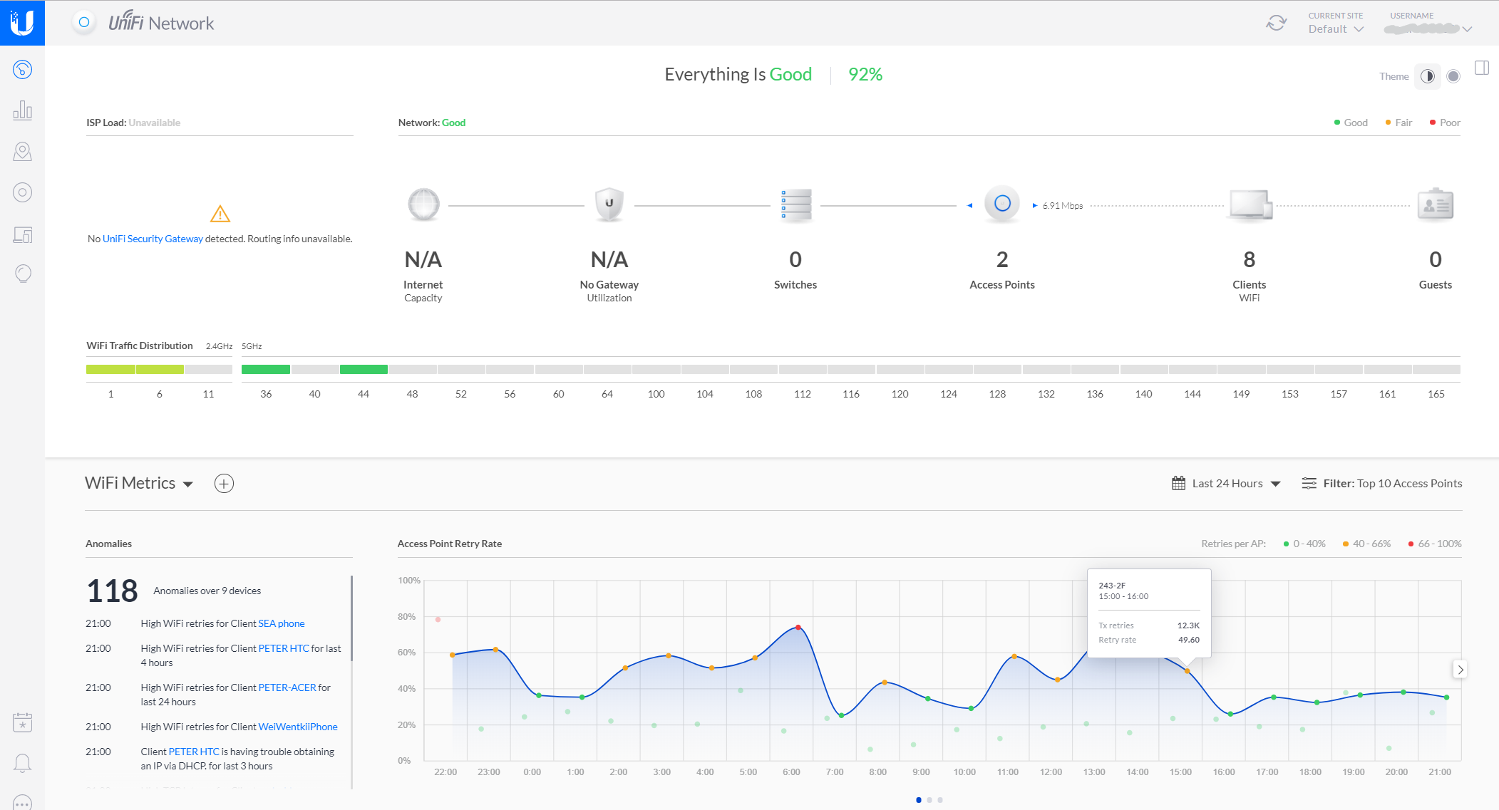Open the Events calendar icon in sidebar

pyautogui.click(x=22, y=722)
